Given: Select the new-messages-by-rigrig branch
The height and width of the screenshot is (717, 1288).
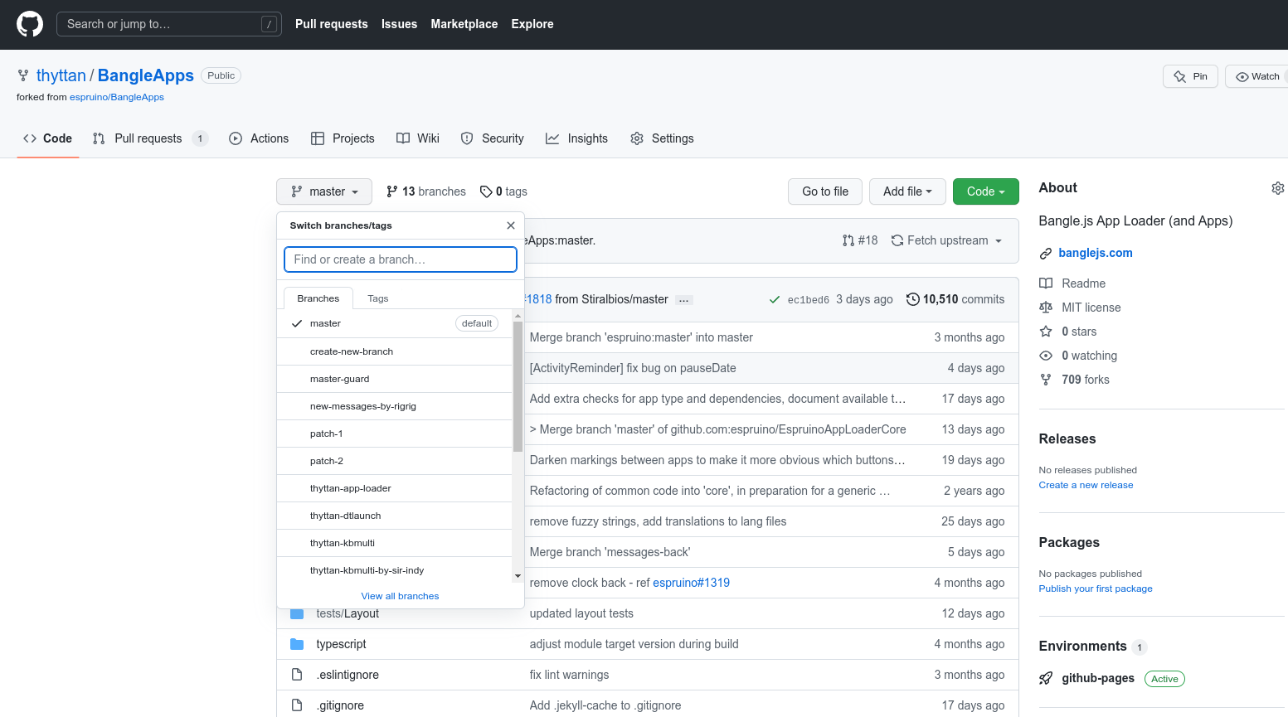Looking at the screenshot, I should (395, 406).
